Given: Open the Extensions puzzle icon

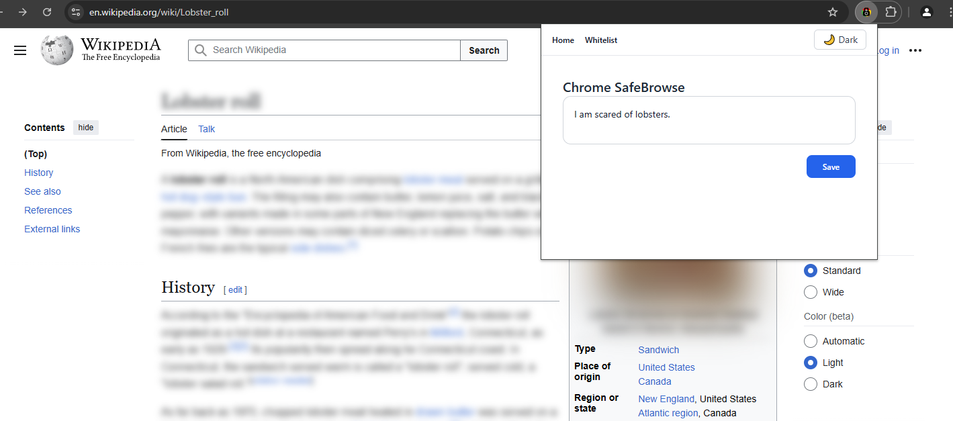Looking at the screenshot, I should pyautogui.click(x=891, y=12).
